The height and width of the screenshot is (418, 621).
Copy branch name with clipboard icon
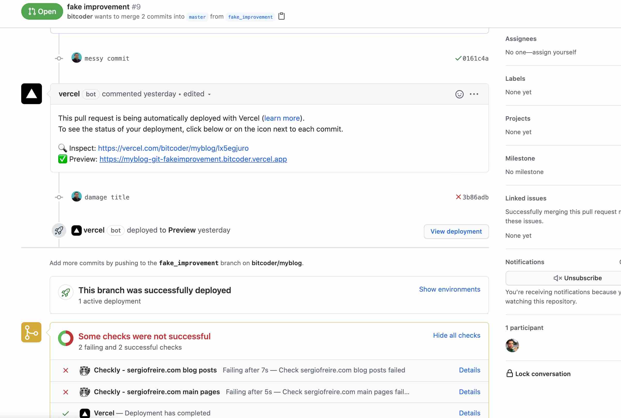pos(281,16)
